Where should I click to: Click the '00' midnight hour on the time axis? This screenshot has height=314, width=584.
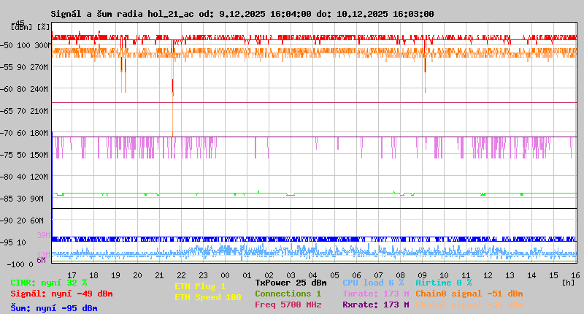(226, 275)
